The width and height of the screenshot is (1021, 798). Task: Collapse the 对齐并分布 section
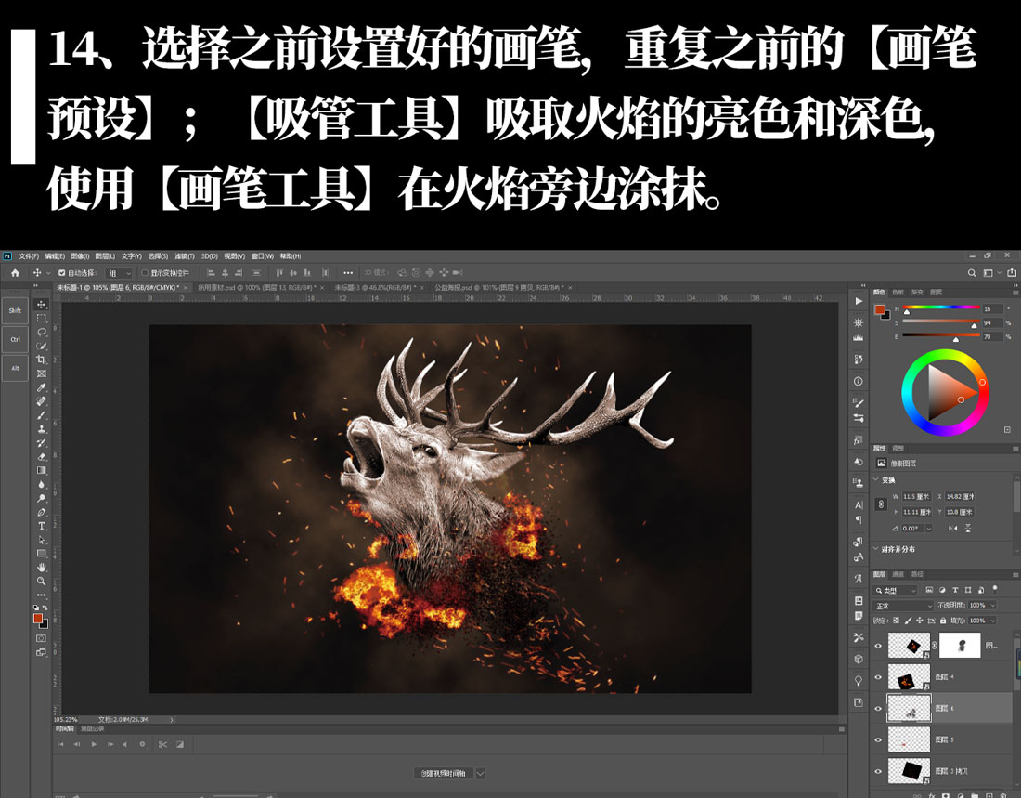pos(876,549)
